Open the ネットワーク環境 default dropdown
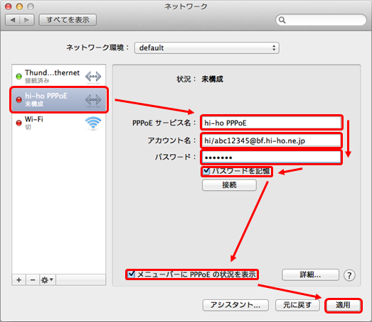The image size is (372, 322). pos(207,48)
